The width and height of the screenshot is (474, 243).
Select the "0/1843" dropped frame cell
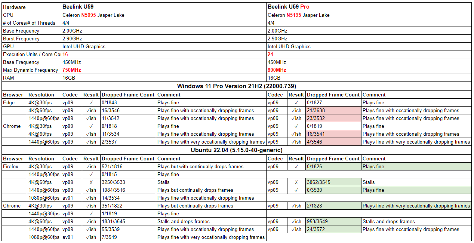[129, 103]
